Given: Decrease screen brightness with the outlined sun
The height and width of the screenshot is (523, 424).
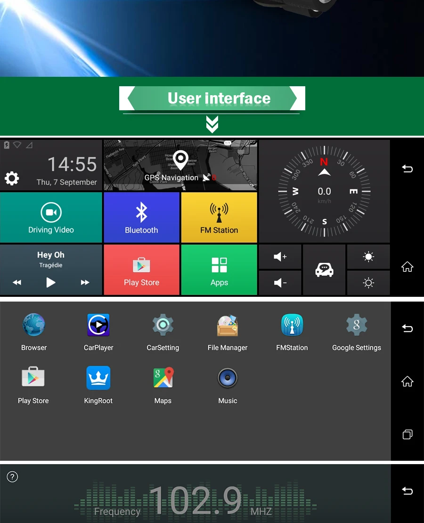Looking at the screenshot, I should coord(368,283).
